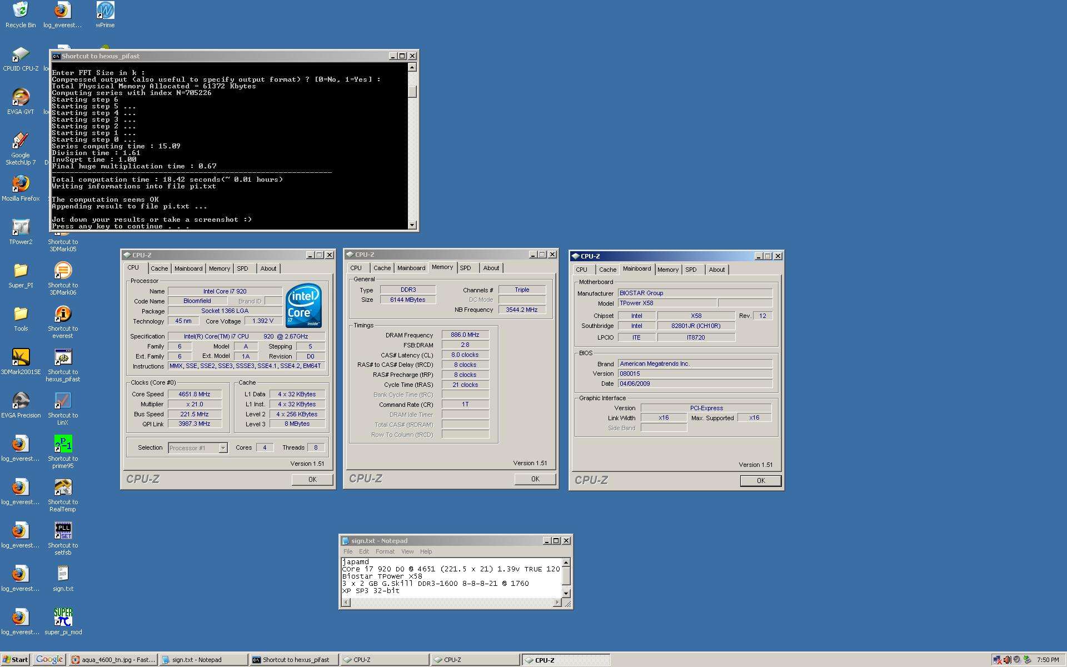Open Shortcut to everest icon
Screen dimensions: 1067x667
click(x=63, y=322)
